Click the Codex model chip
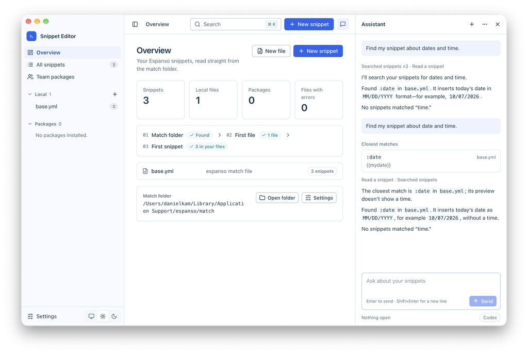Image resolution: width=528 pixels, height=354 pixels. pos(490,317)
